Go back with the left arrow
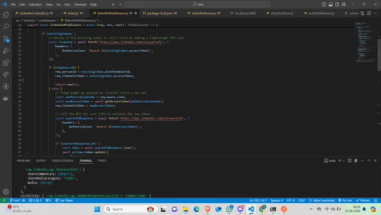381x215 pixels. [x=114, y=4]
